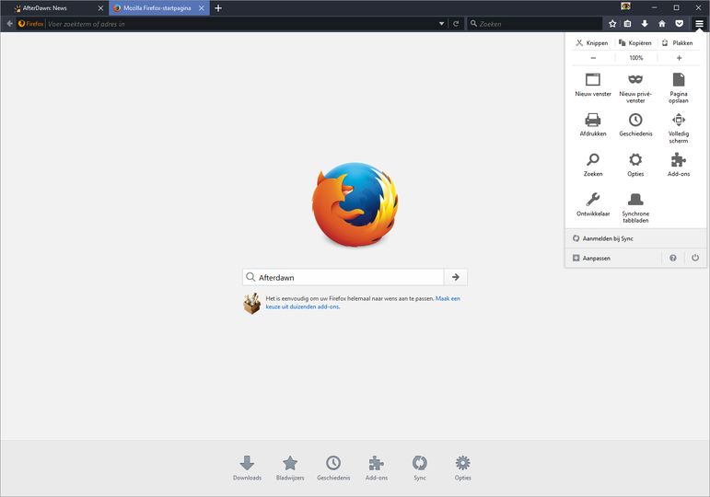This screenshot has width=710, height=497.
Task: Open Bladwijzers star at page bottom
Action: pyautogui.click(x=290, y=468)
